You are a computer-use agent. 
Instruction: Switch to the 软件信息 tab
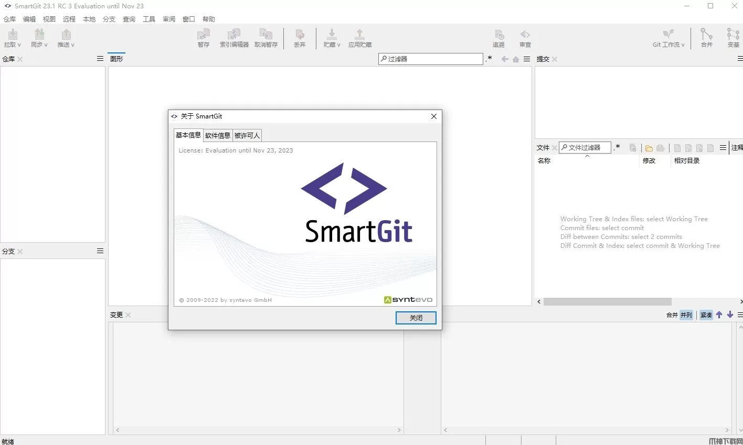click(x=218, y=135)
